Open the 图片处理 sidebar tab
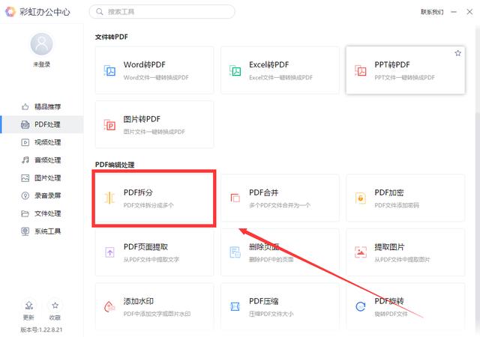This screenshot has height=337, width=480. point(42,177)
